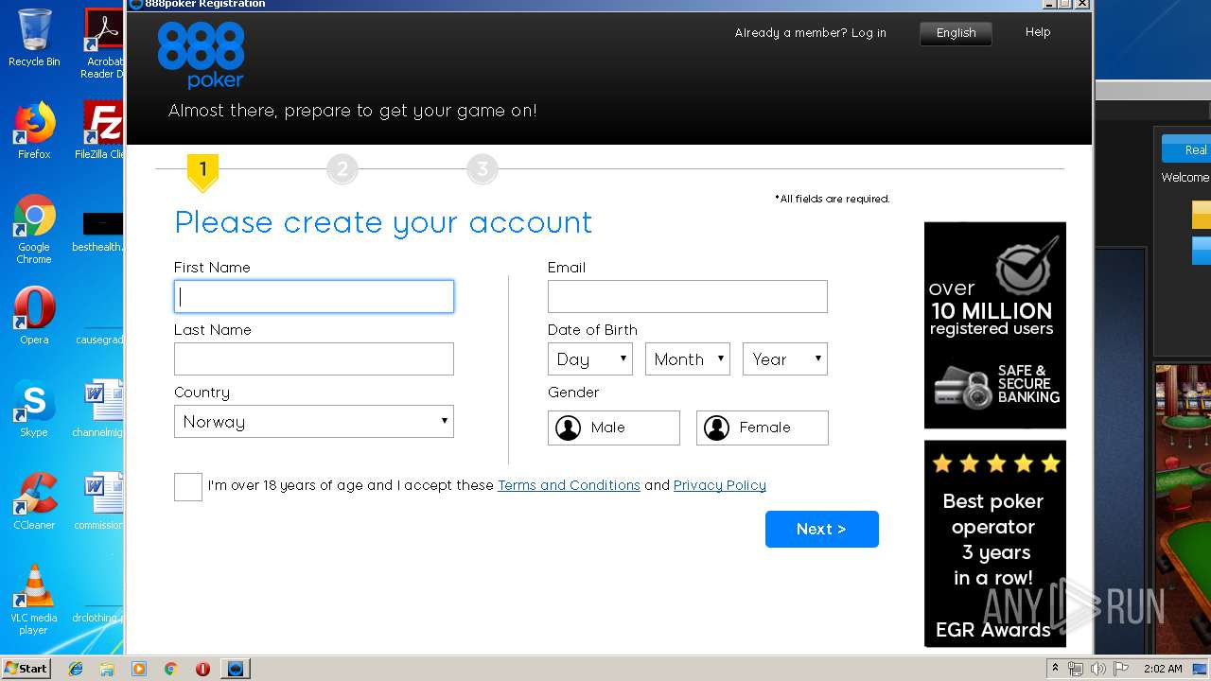This screenshot has width=1211, height=681.
Task: Click the taskbar clock showing 2:02 AM
Action: (1163, 669)
